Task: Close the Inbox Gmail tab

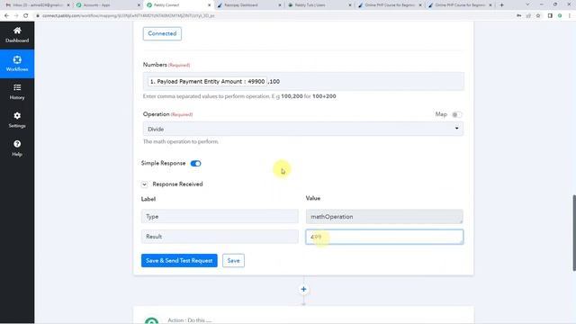Action: 68,5
